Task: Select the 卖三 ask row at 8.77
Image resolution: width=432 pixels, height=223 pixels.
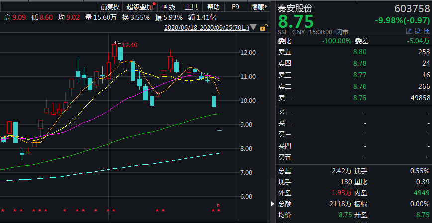Action: coord(354,75)
